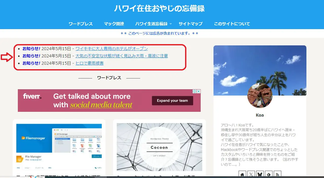The height and width of the screenshot is (178, 324).
Task: Click the site title ハワイ在住おやじの忘備録
Action: (159, 8)
